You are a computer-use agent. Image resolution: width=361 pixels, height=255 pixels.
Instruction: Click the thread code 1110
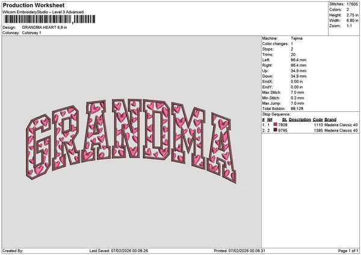click(x=318, y=125)
